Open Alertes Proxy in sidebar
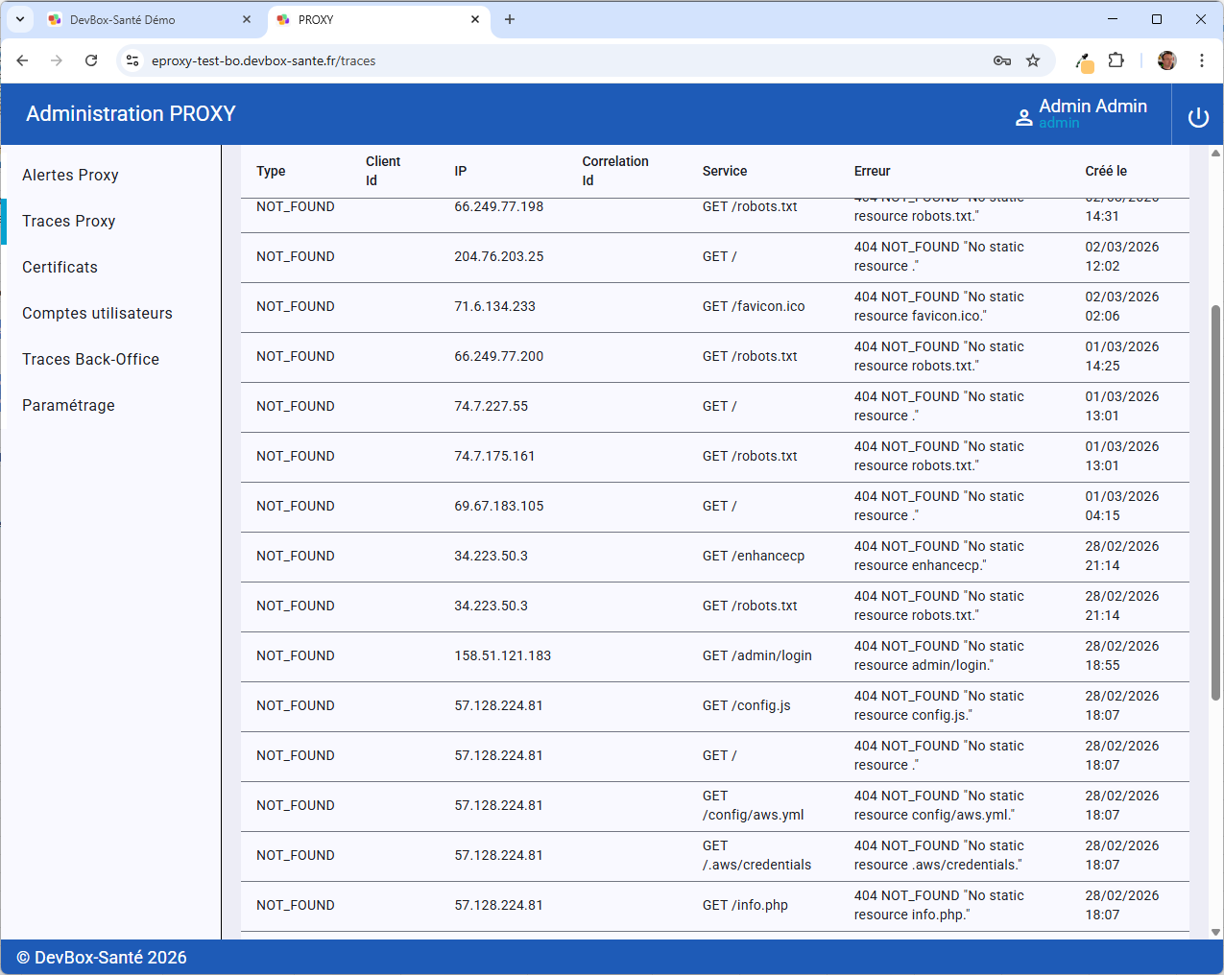The image size is (1224, 975). (x=70, y=175)
